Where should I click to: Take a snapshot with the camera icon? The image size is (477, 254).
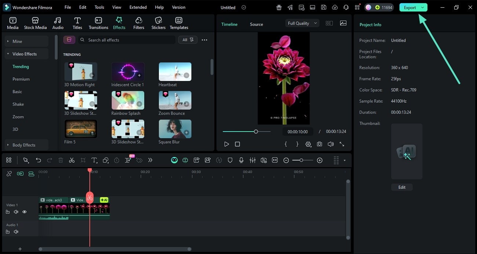(x=320, y=144)
